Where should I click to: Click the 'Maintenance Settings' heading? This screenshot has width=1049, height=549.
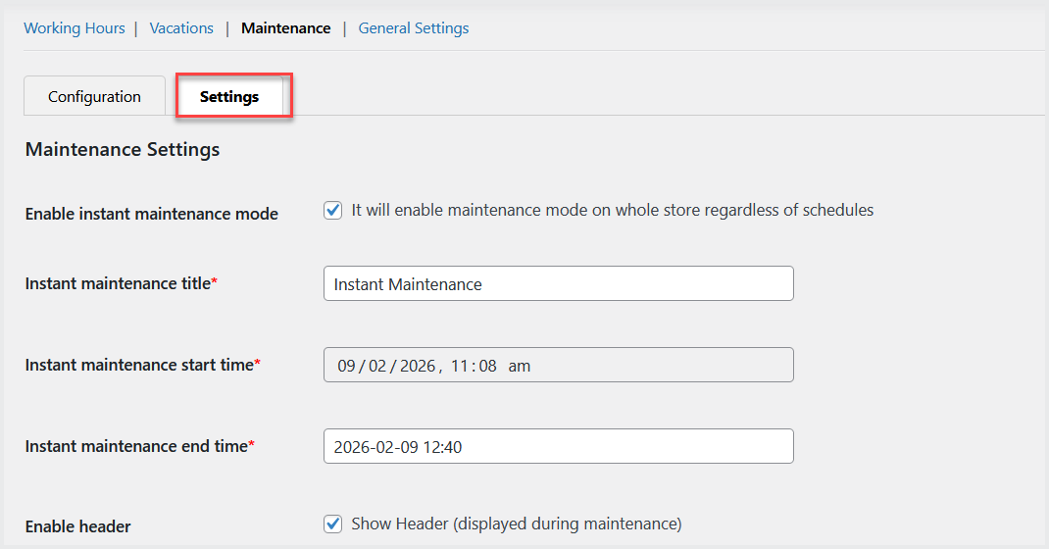click(x=123, y=150)
